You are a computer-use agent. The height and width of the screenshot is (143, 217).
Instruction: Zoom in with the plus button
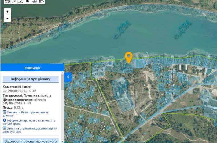pyautogui.click(x=7, y=12)
